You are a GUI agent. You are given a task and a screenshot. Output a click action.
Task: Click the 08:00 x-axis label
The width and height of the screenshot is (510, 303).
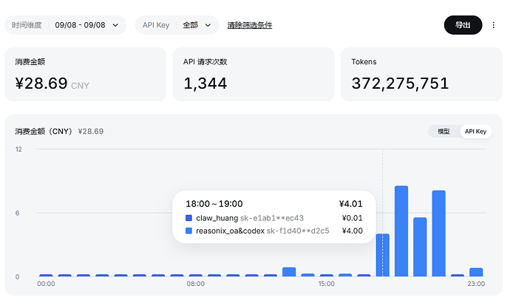tap(195, 284)
